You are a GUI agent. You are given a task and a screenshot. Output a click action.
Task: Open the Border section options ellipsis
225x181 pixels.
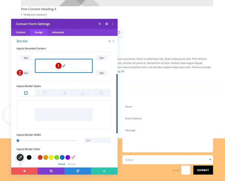point(114,41)
